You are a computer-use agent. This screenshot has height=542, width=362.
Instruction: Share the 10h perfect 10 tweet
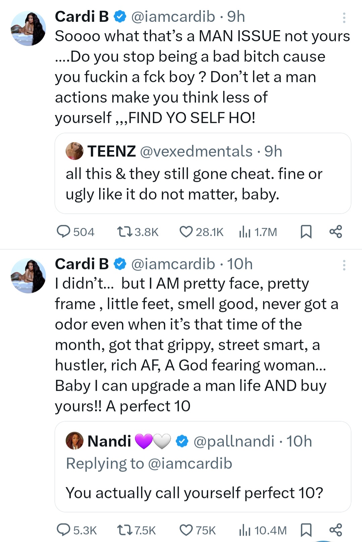tap(336, 530)
